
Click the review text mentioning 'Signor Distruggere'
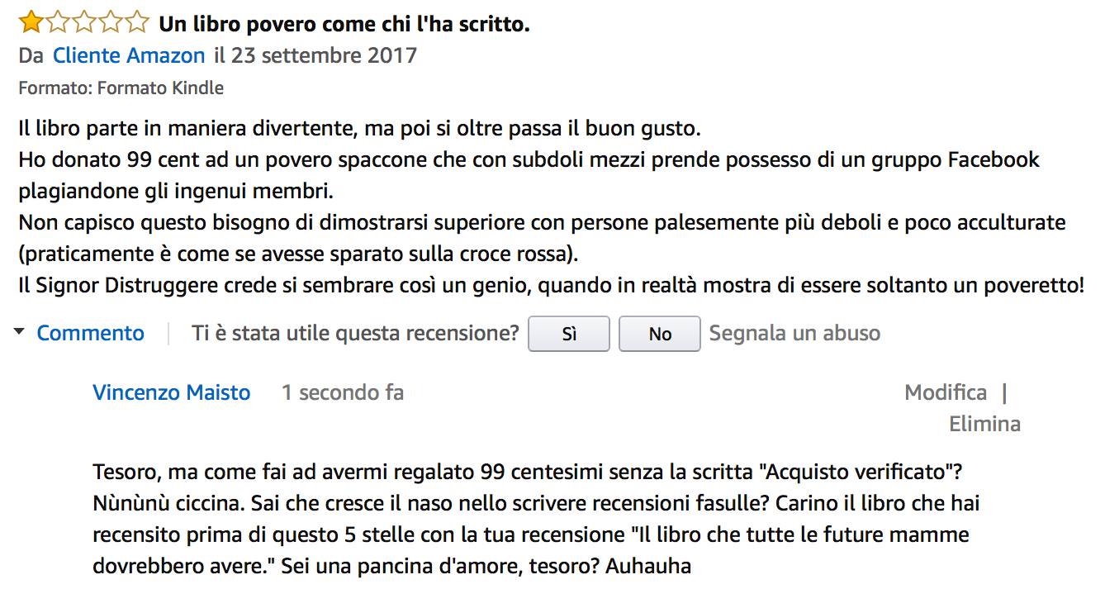tap(552, 286)
